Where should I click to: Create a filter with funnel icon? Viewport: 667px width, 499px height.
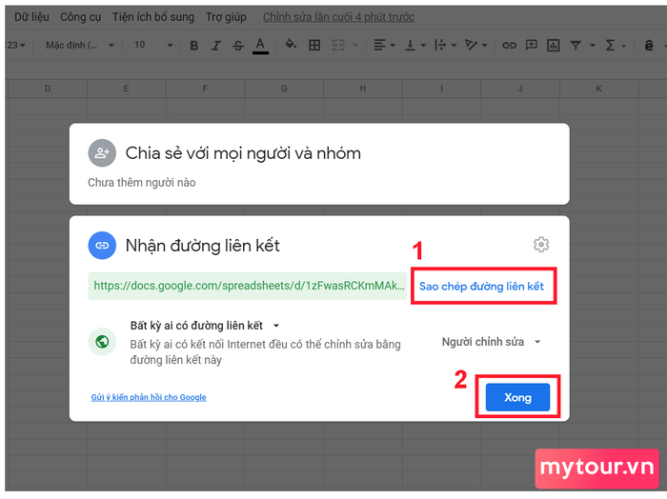576,45
